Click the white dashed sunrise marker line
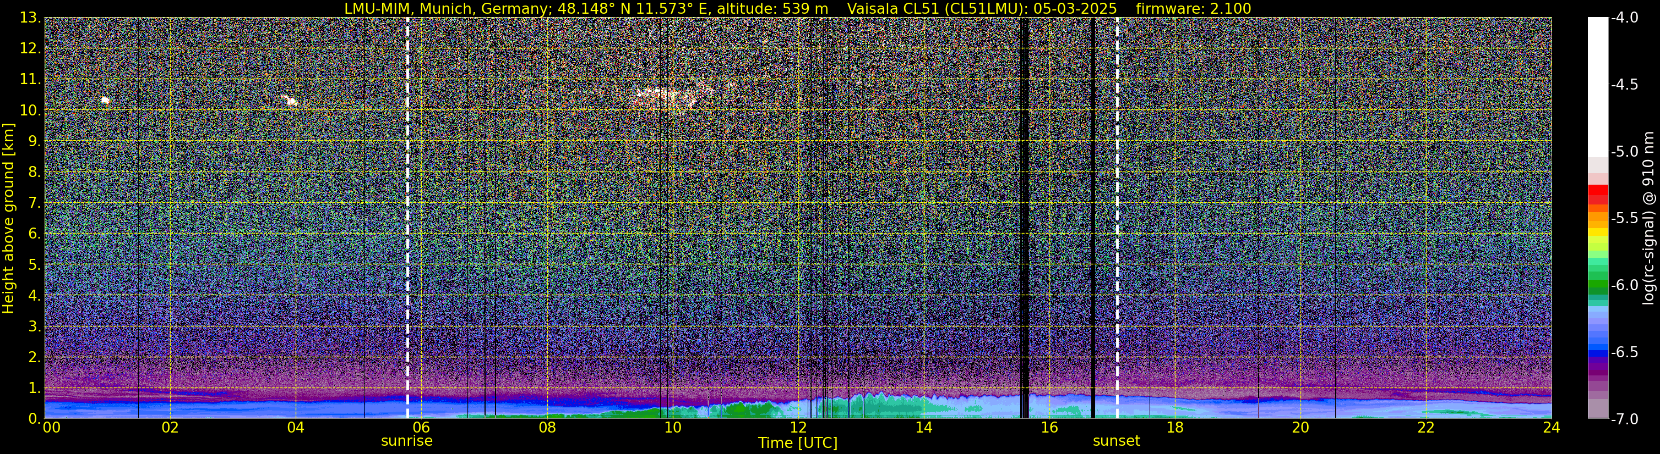 tap(407, 217)
